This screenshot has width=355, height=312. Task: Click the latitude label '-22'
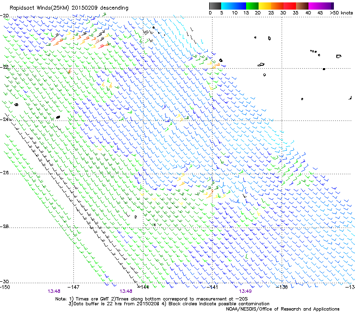click(5, 67)
